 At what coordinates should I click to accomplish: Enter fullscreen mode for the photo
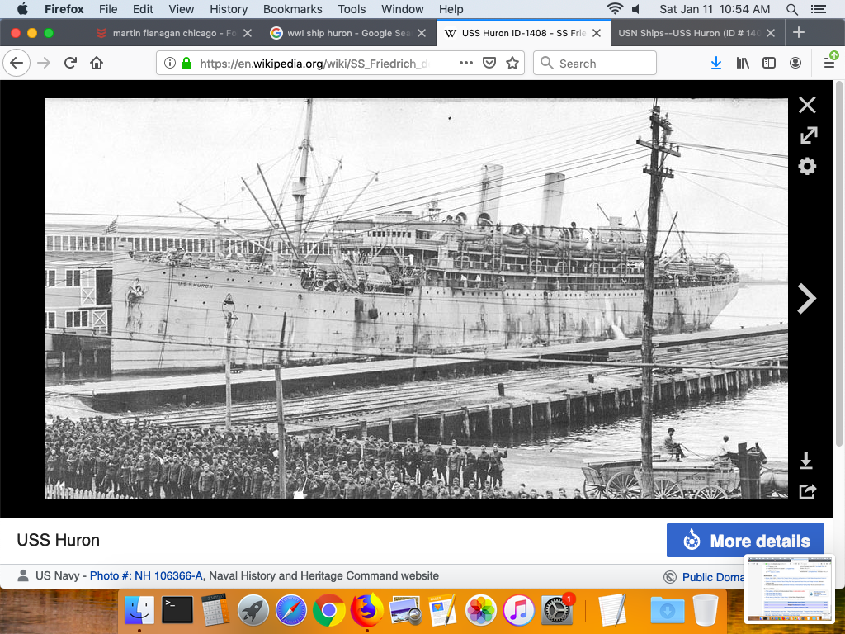[x=807, y=135]
